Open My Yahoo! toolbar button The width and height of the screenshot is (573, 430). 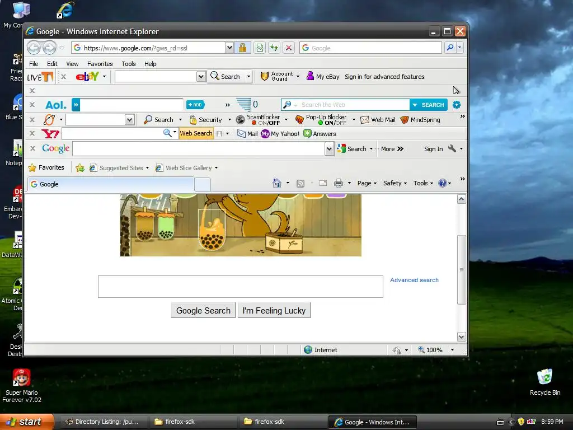pyautogui.click(x=280, y=134)
